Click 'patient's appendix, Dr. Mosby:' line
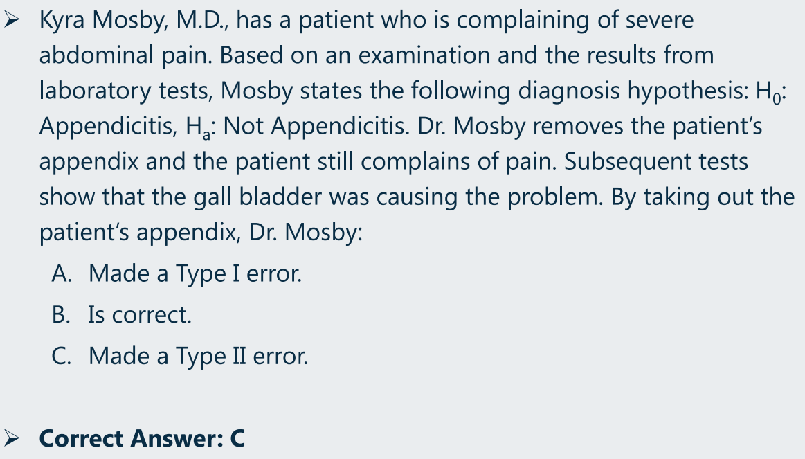 click(201, 233)
